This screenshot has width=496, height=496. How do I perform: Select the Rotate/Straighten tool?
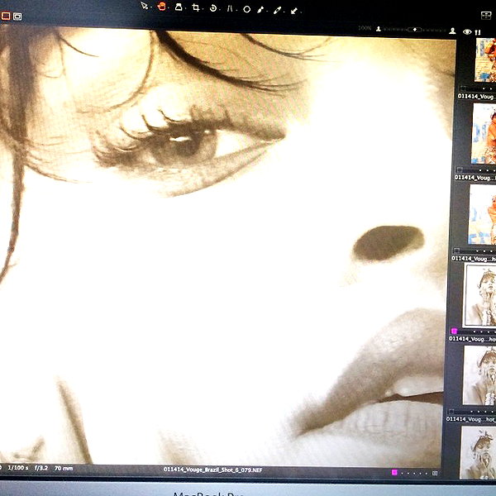(213, 8)
